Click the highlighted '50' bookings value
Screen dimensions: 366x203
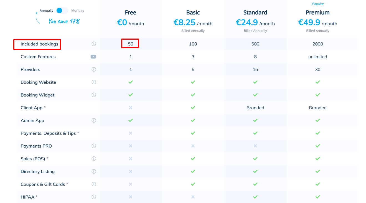click(x=130, y=44)
